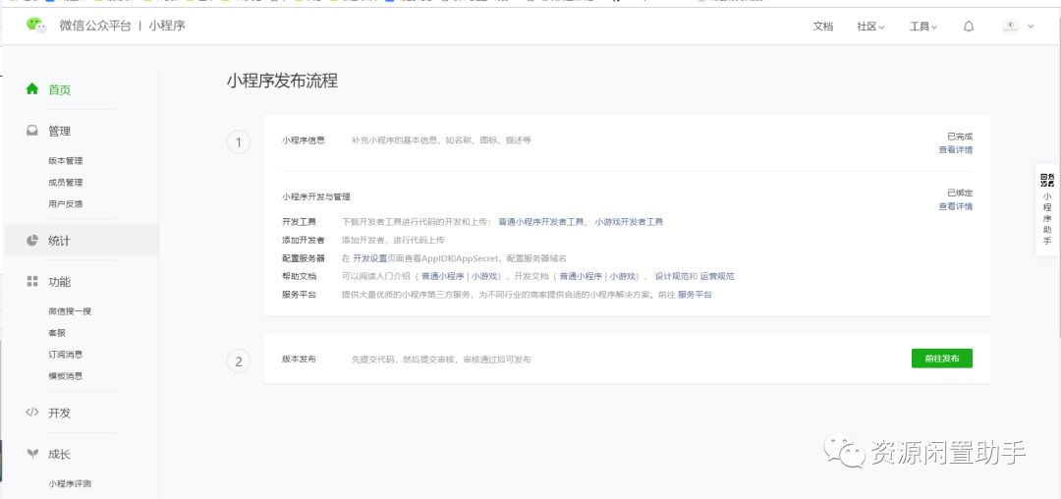Viewport: 1061px width, 499px height.
Task: Click the 小程序发布流程 heading
Action: coord(282,82)
